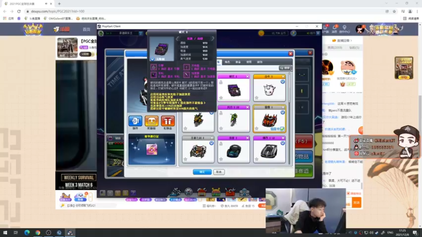The image size is (422, 237).
Task: Open the stream replay link 直播回看
Action: [342, 41]
